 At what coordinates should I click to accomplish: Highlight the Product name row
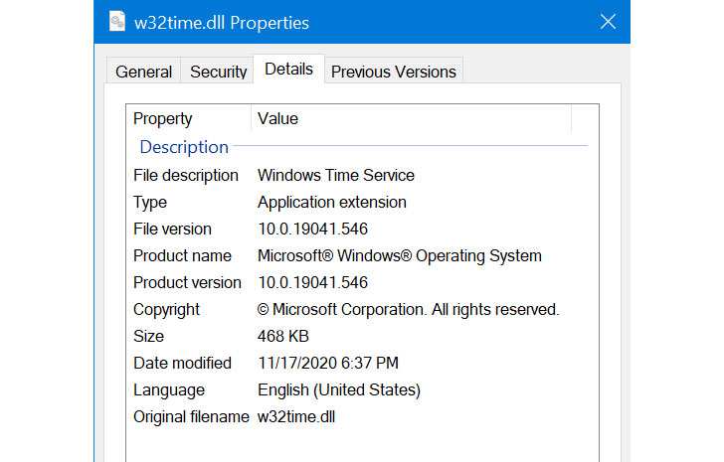tap(182, 256)
